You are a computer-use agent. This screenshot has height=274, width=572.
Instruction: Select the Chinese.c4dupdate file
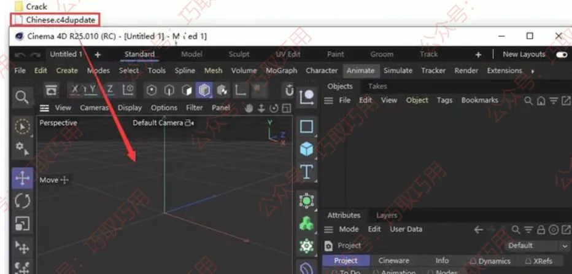coord(55,20)
